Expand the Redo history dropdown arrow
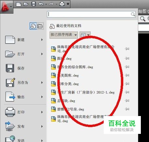The height and width of the screenshot is (142, 149). [x=56, y=4]
